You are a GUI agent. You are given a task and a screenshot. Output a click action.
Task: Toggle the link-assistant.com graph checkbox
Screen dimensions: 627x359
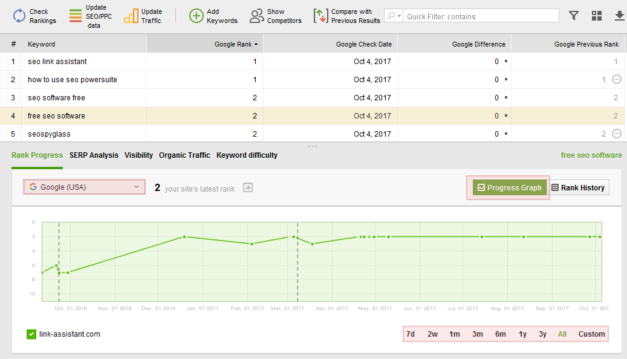point(31,334)
